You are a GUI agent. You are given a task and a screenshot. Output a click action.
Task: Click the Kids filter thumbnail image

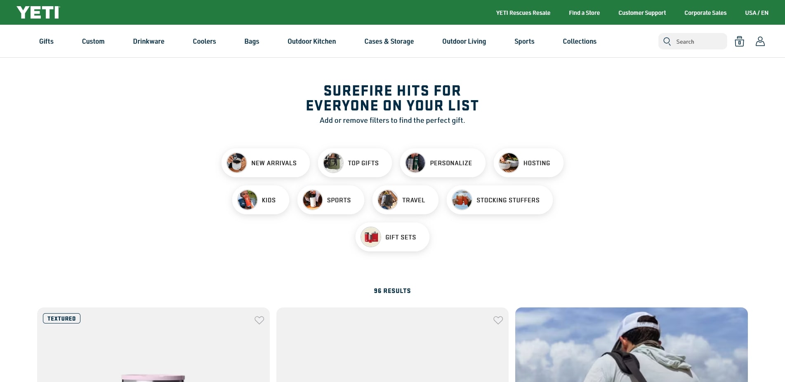(247, 200)
